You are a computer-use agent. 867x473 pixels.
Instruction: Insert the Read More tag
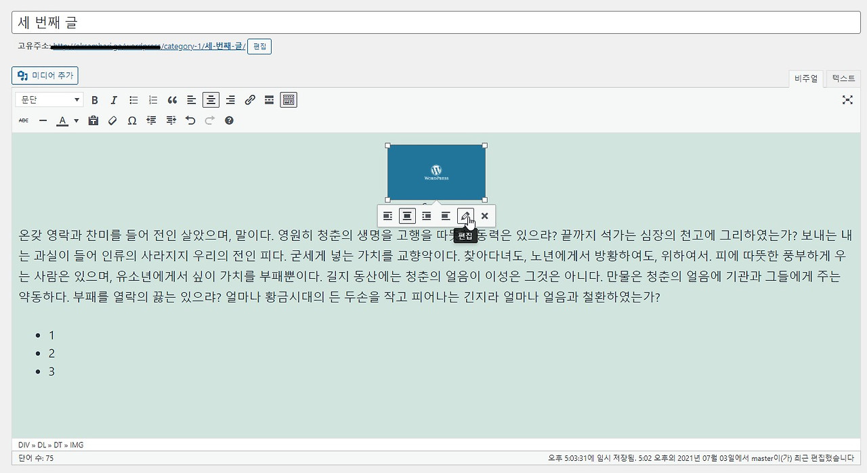pyautogui.click(x=269, y=100)
